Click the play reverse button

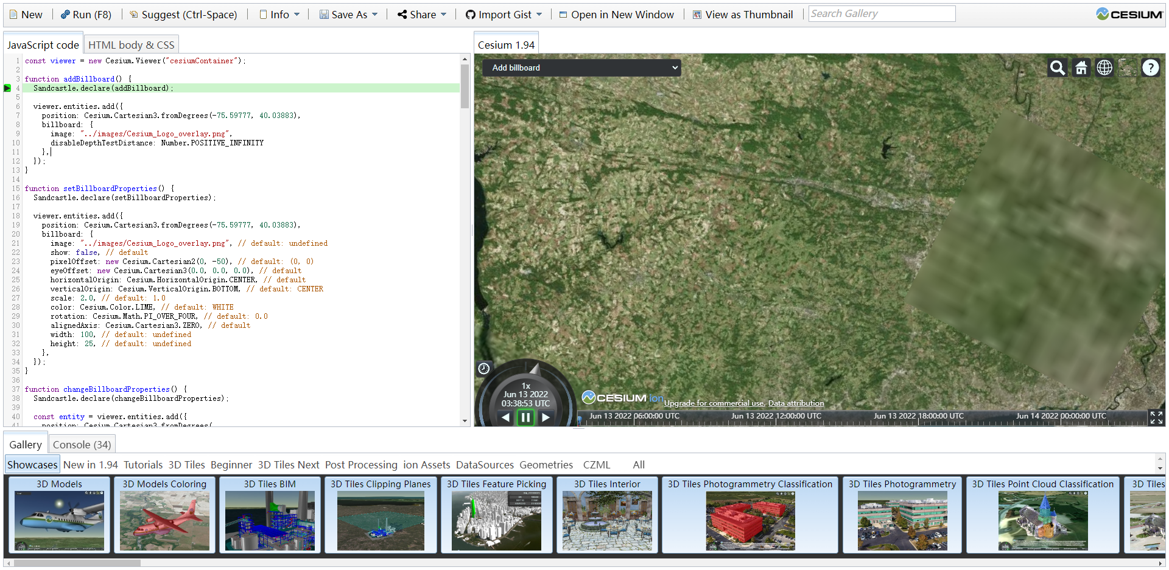point(505,417)
